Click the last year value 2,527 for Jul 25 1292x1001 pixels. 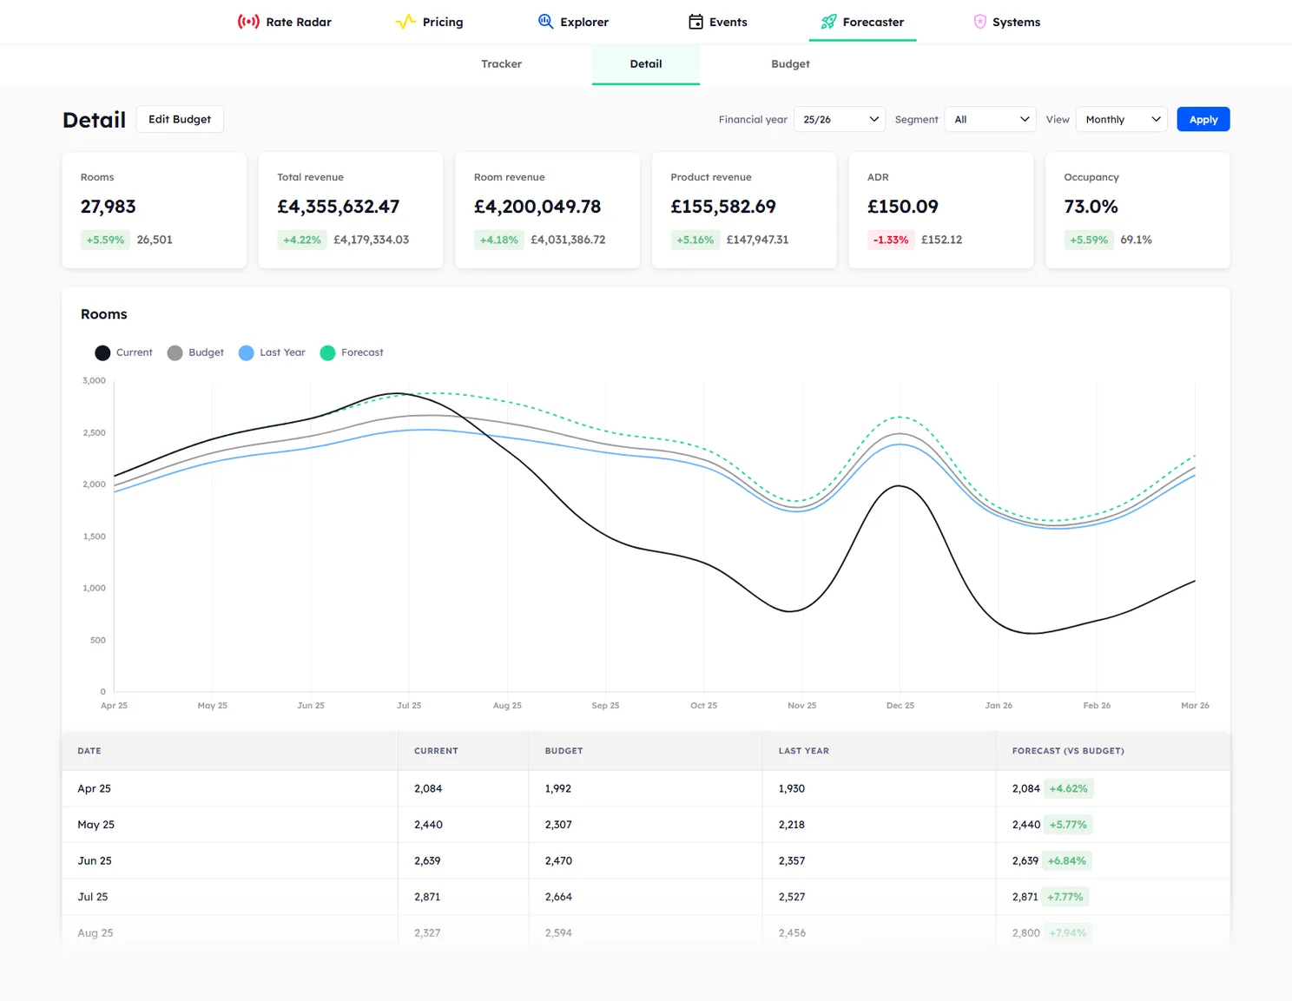click(x=792, y=897)
